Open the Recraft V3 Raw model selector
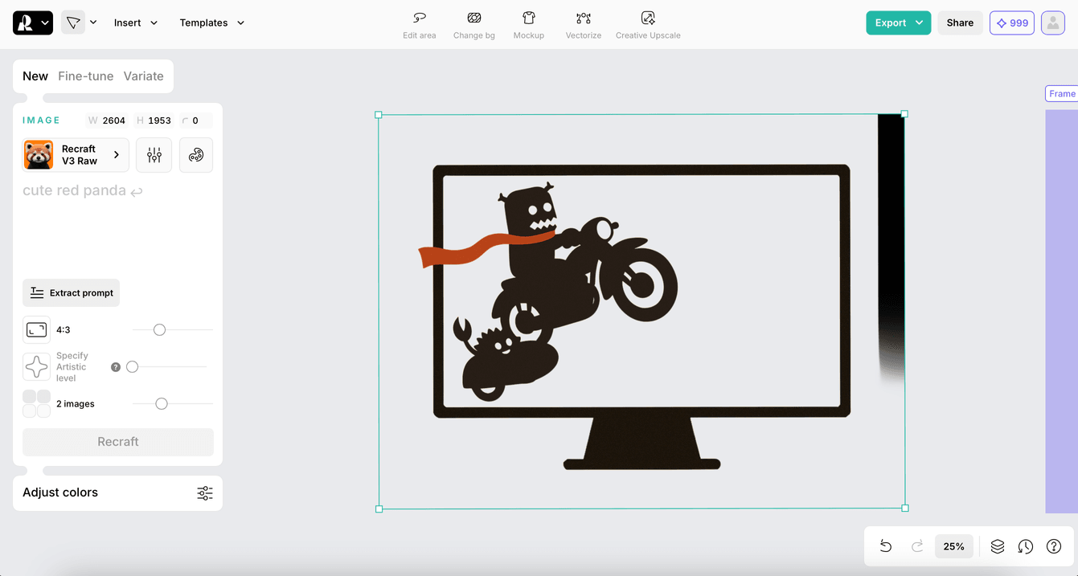The image size is (1078, 576). tap(76, 155)
